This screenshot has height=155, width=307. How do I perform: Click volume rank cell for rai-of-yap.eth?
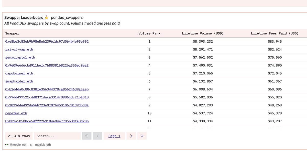coord(149,49)
